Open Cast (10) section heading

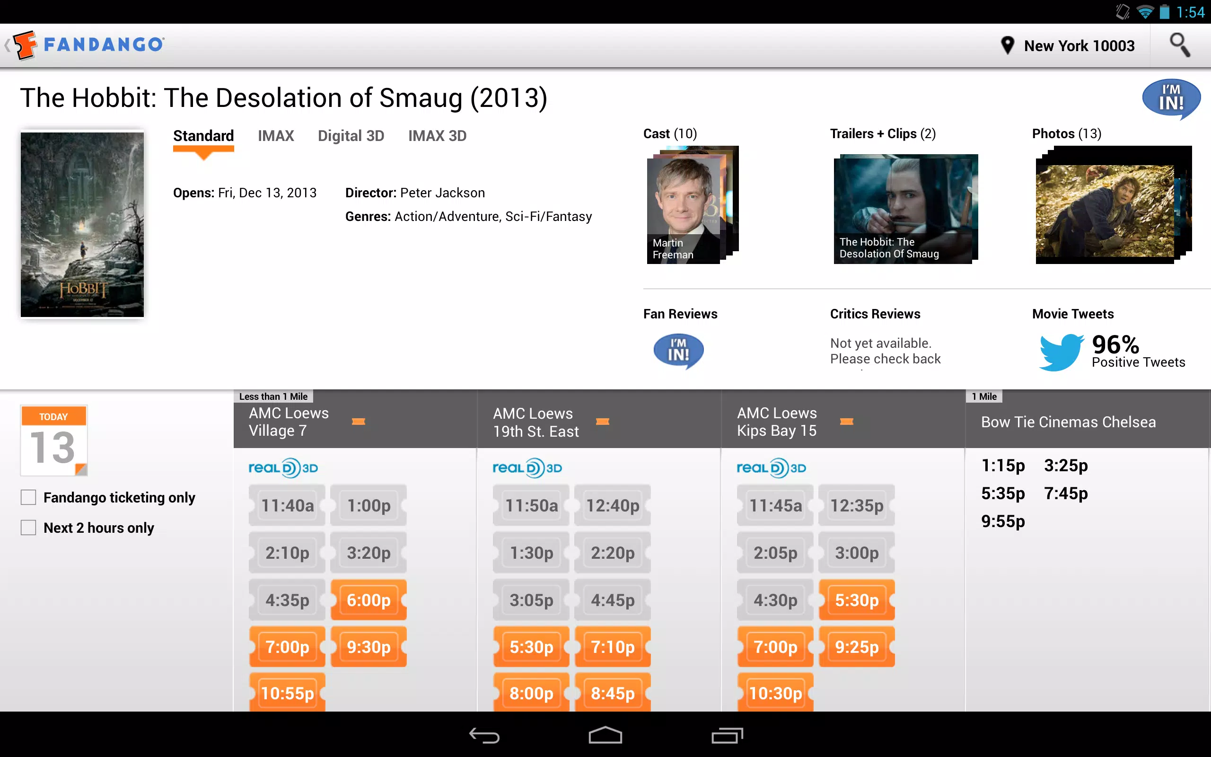[670, 134]
